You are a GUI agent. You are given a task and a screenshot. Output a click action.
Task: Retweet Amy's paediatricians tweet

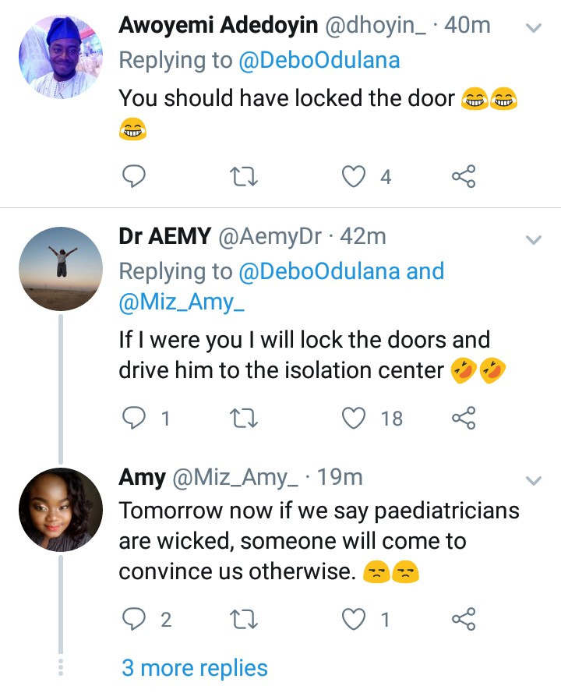[245, 620]
